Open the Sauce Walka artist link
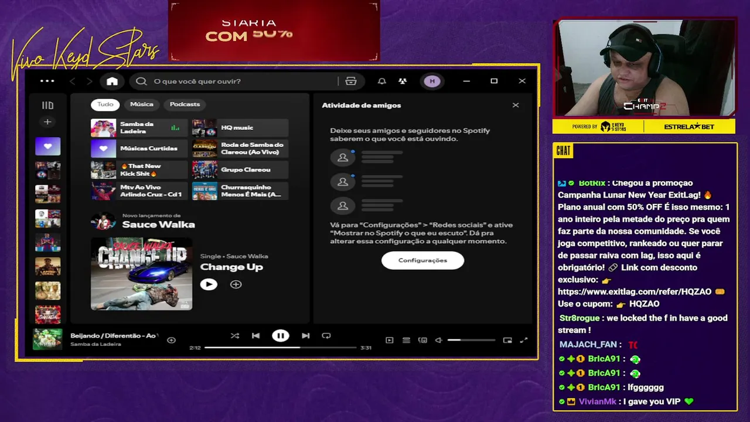 [x=158, y=224]
